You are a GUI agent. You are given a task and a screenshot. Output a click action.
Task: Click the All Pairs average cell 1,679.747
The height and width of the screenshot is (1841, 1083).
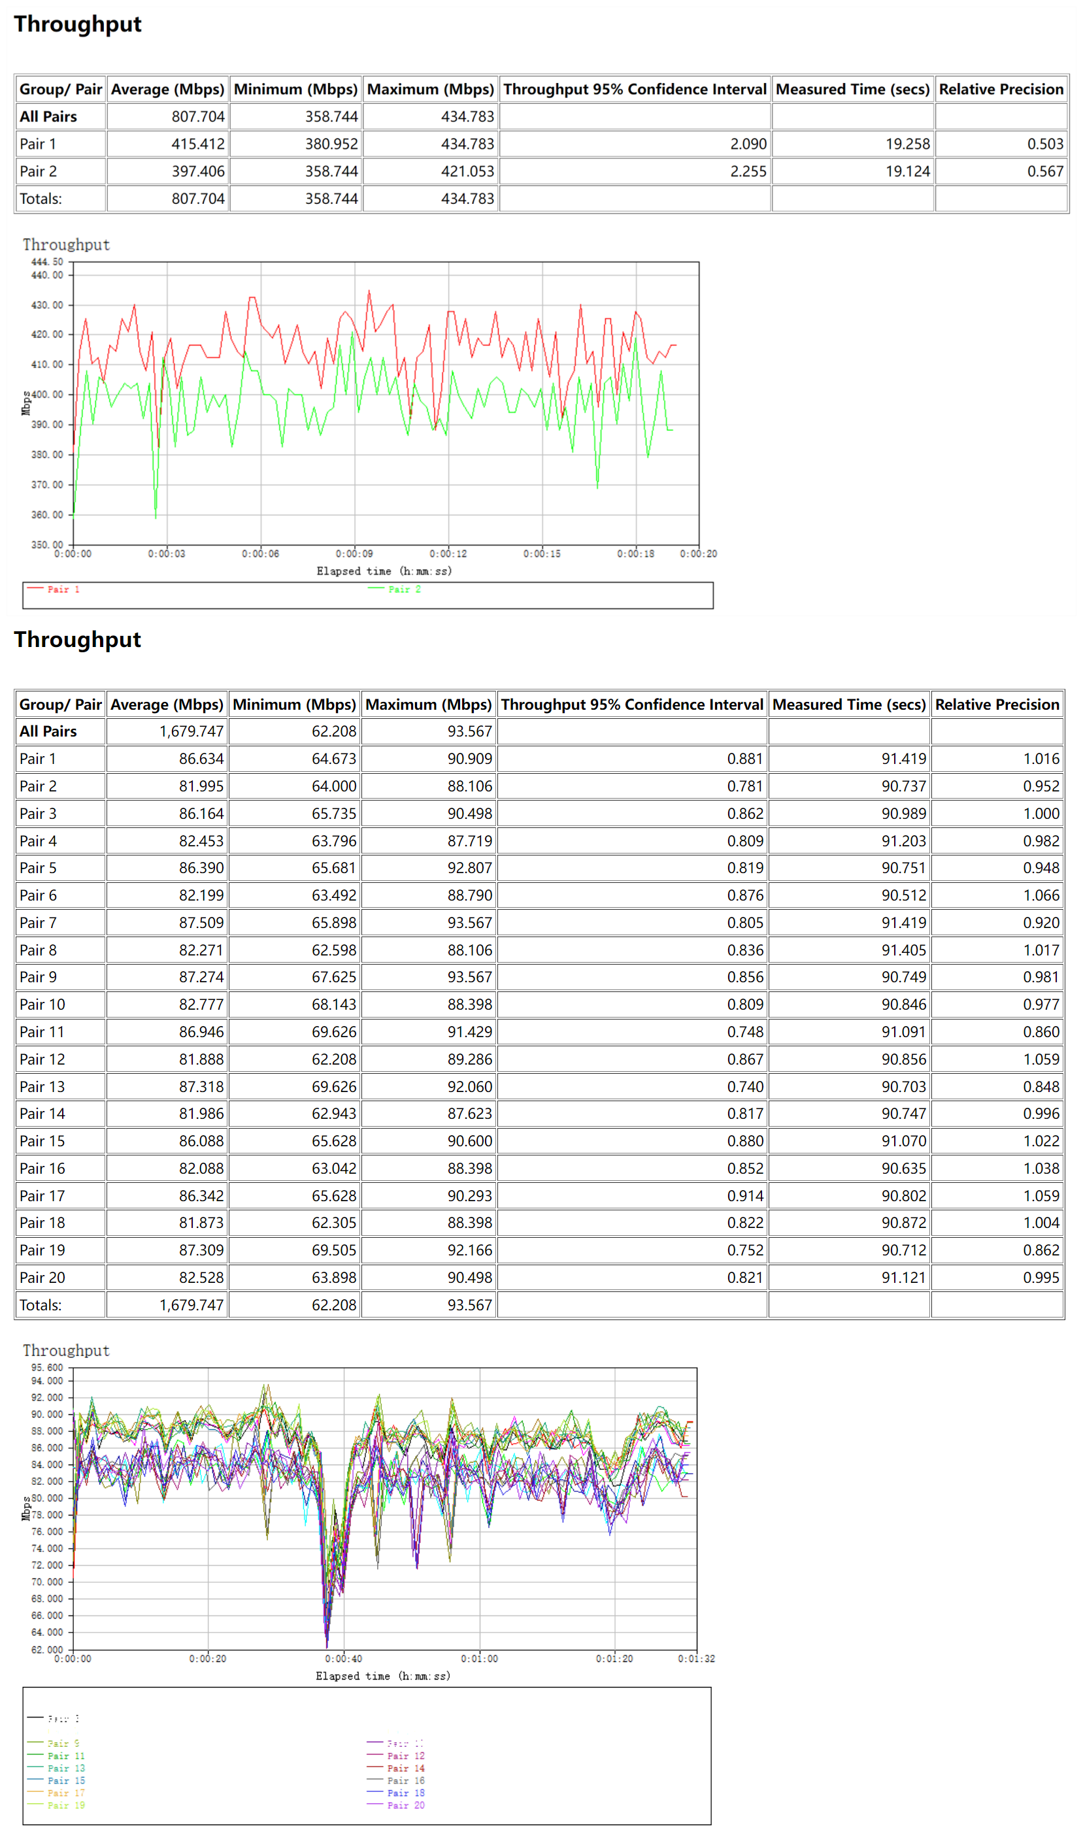coord(192,732)
